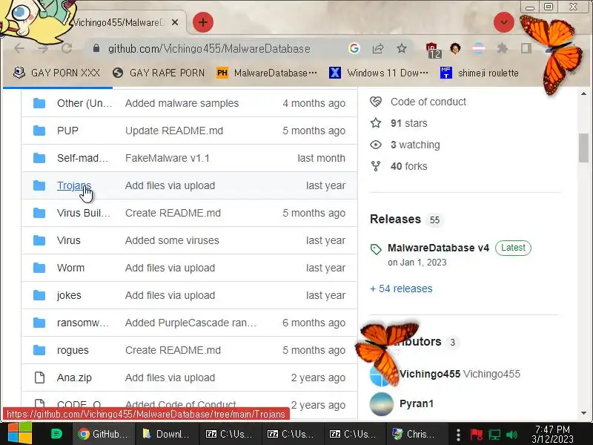Viewport: 593px width, 445px height.
Task: Click the Pyran1 avatar thumbnail
Action: click(x=382, y=404)
